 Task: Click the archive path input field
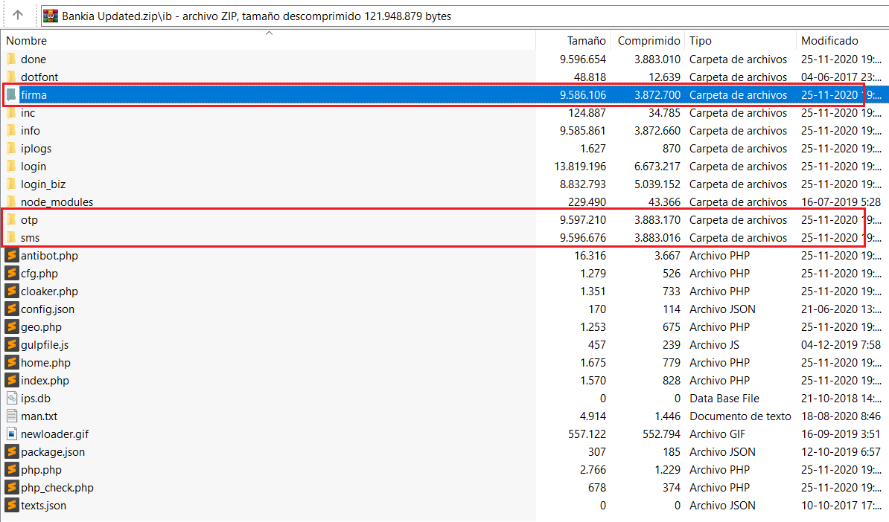coord(465,16)
